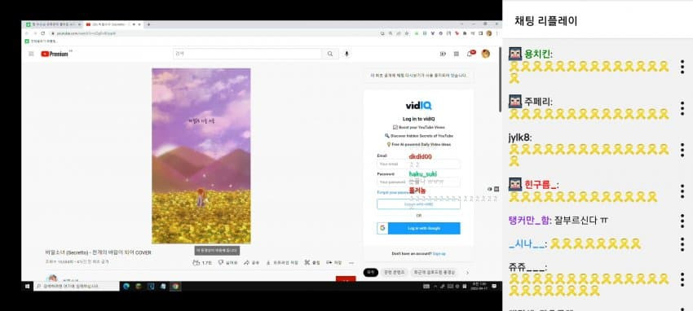Open the options menu for 탱커만_함's chat message

click(682, 221)
